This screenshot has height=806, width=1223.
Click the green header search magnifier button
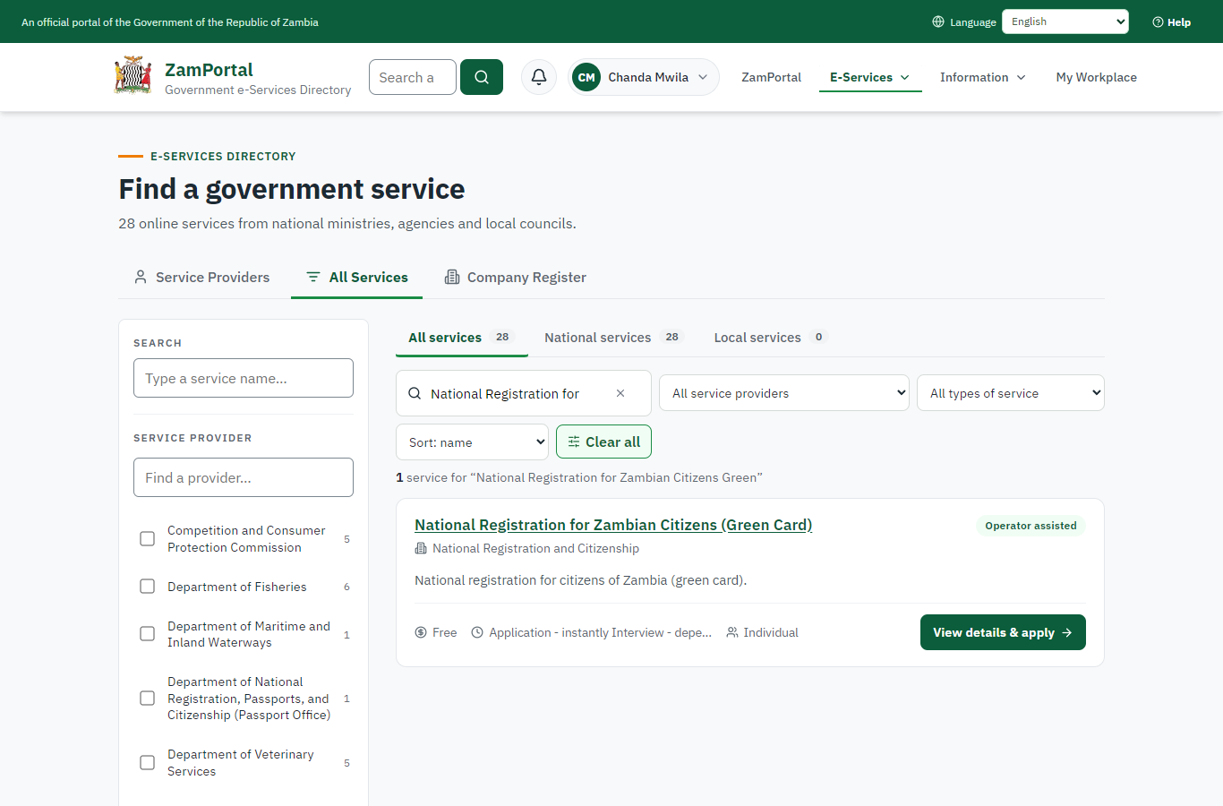(x=482, y=77)
